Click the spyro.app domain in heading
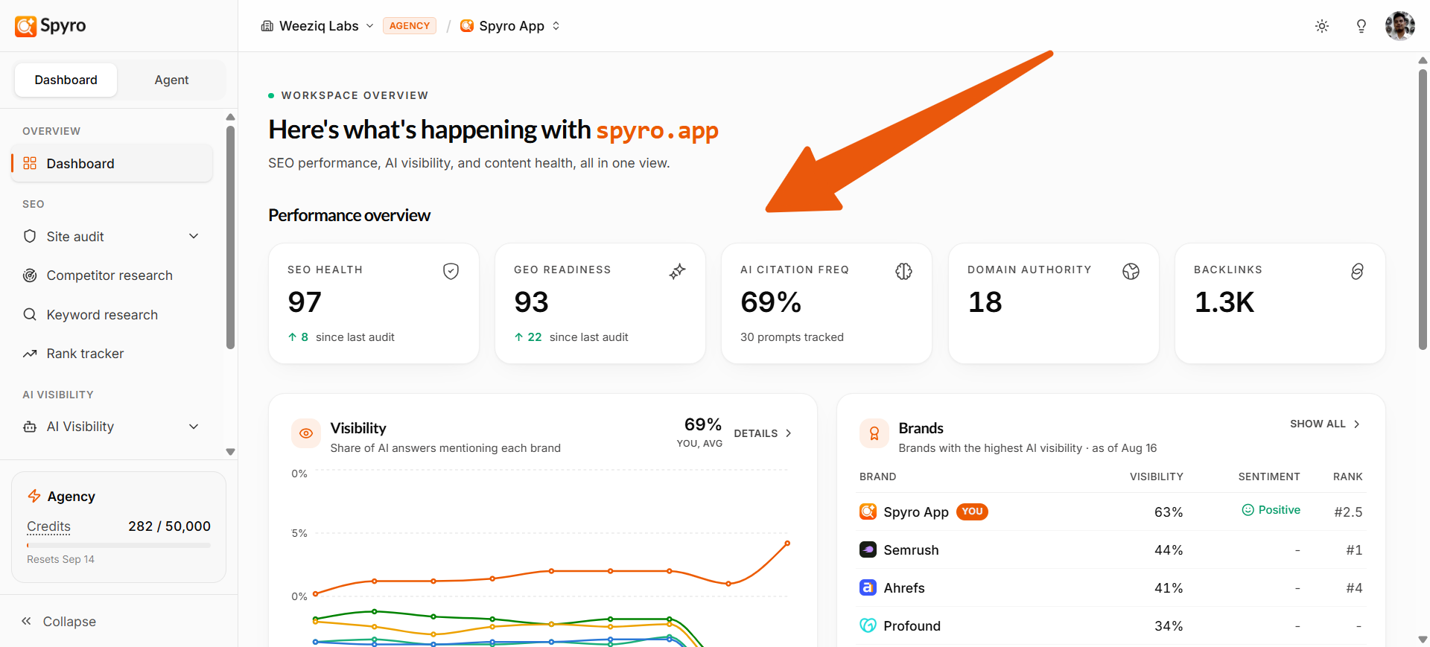This screenshot has width=1430, height=647. point(657,130)
